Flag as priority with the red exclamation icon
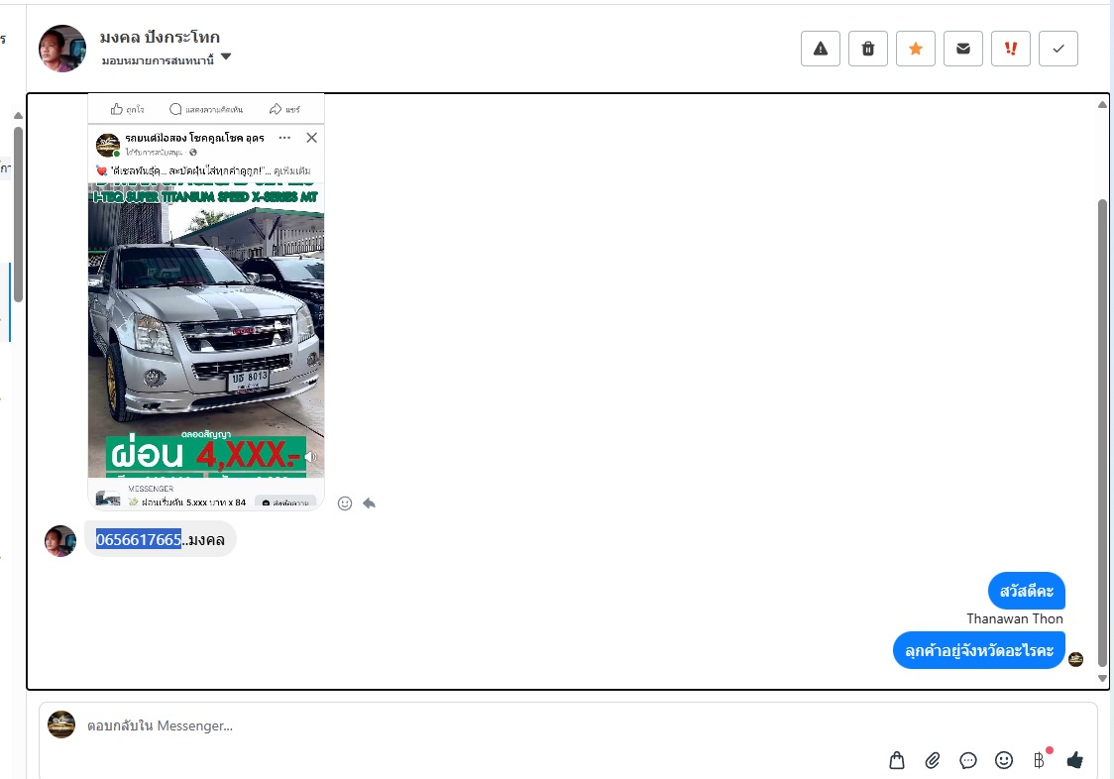This screenshot has height=779, width=1114. pos(1011,49)
